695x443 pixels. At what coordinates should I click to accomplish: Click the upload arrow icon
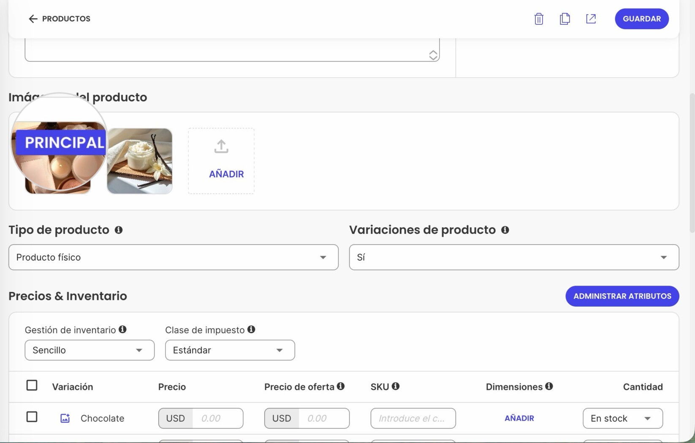221,146
